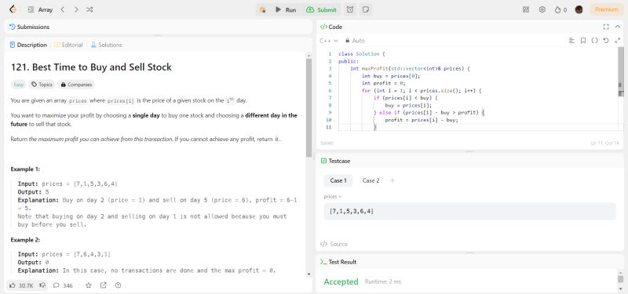
Task: Click the 'Accepted' result text
Action: pyautogui.click(x=341, y=281)
